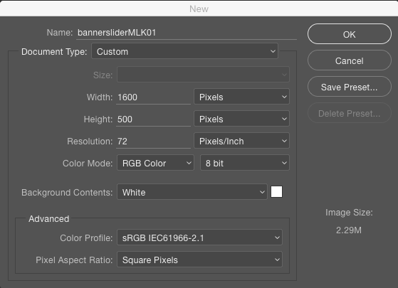The width and height of the screenshot is (398, 288).
Task: Click the Width field showing 1600
Action: click(x=153, y=97)
